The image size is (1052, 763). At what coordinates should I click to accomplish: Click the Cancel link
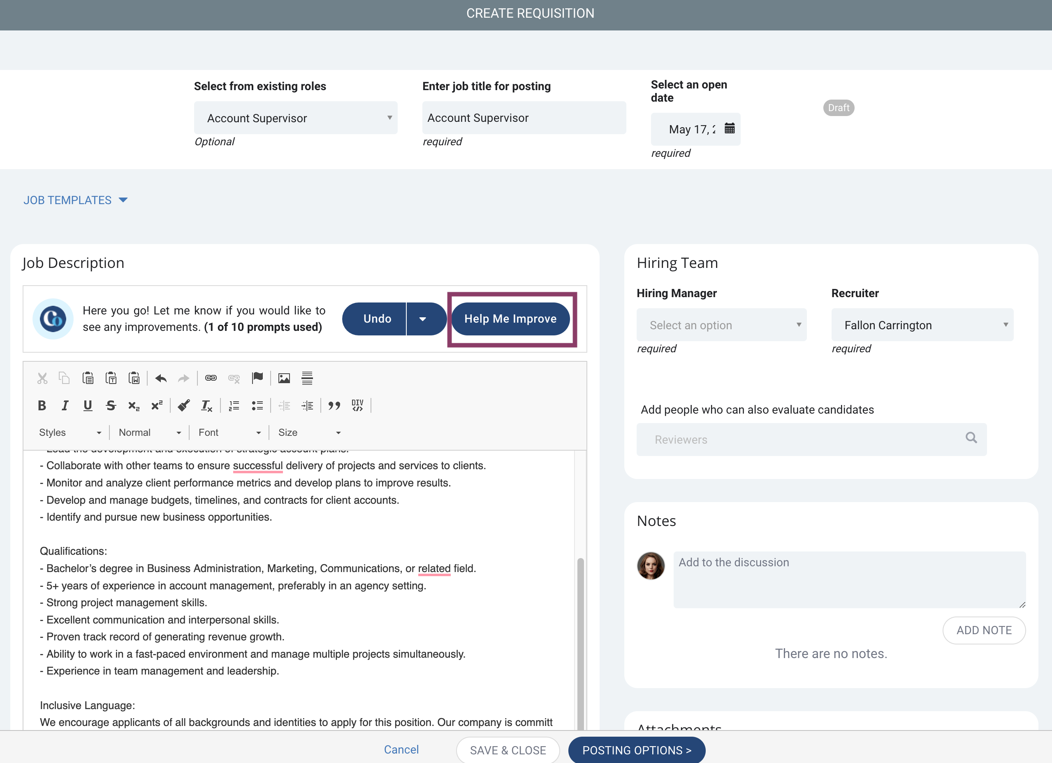click(x=401, y=749)
